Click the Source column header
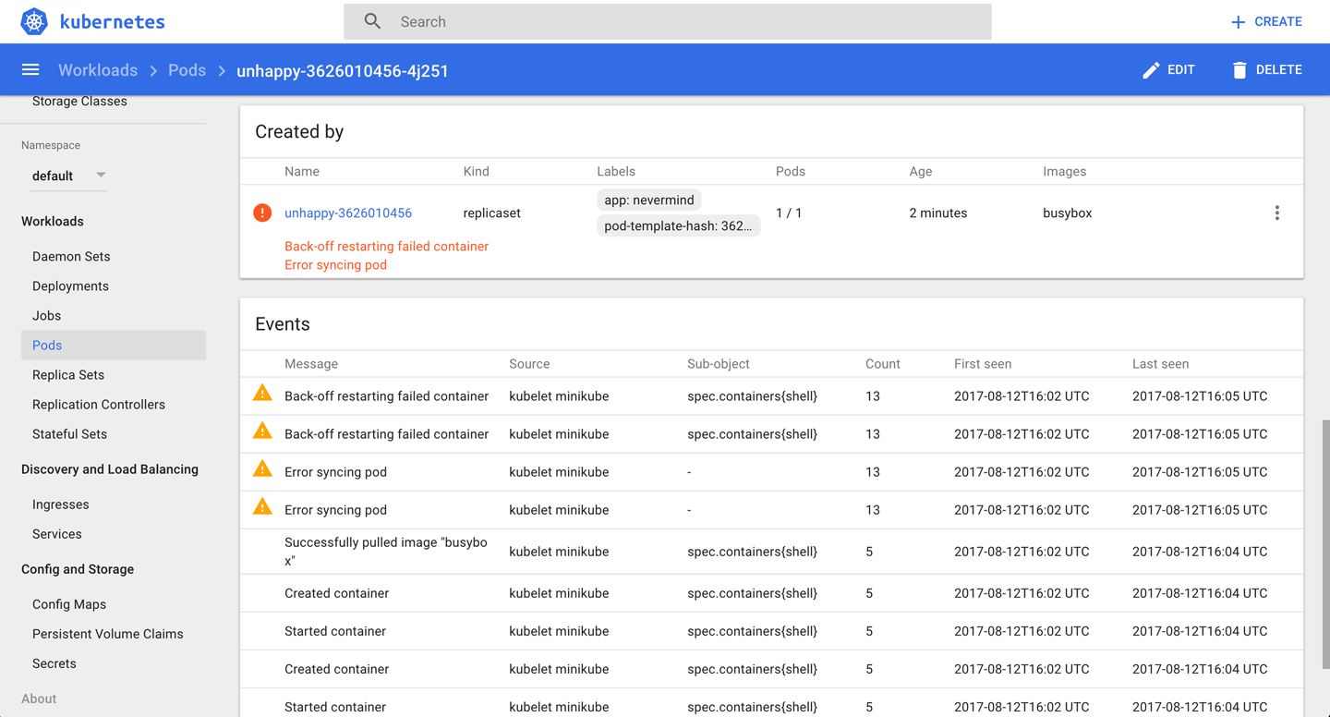 click(x=529, y=363)
